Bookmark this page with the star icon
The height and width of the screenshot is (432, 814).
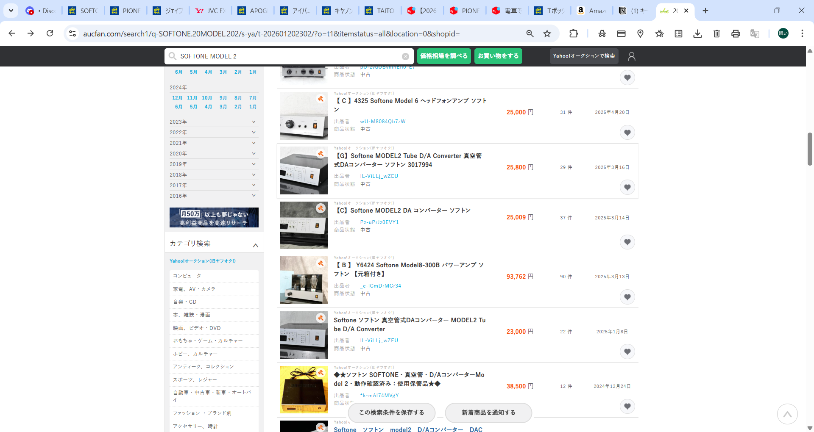pos(547,33)
